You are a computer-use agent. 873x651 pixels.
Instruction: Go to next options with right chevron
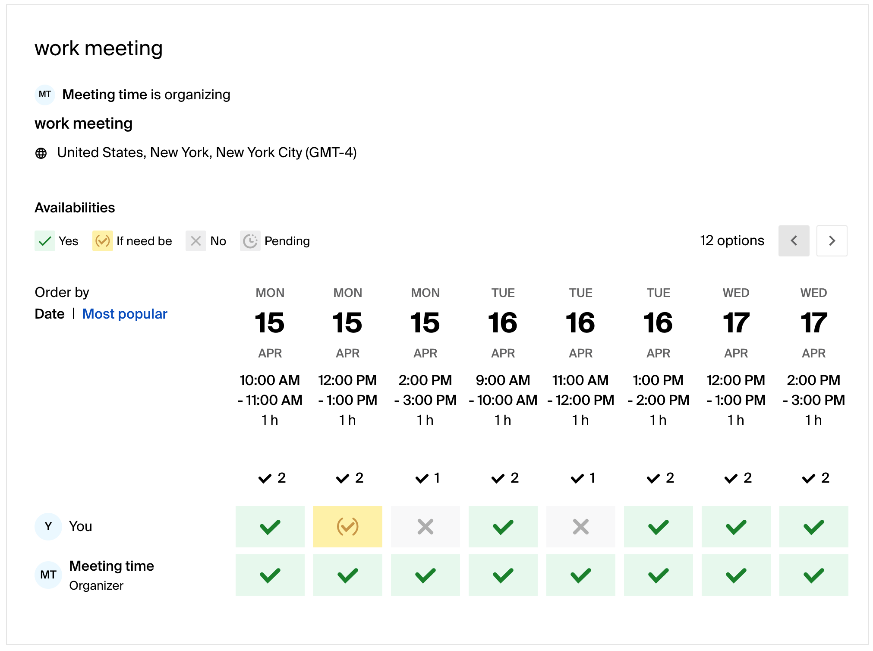click(832, 241)
